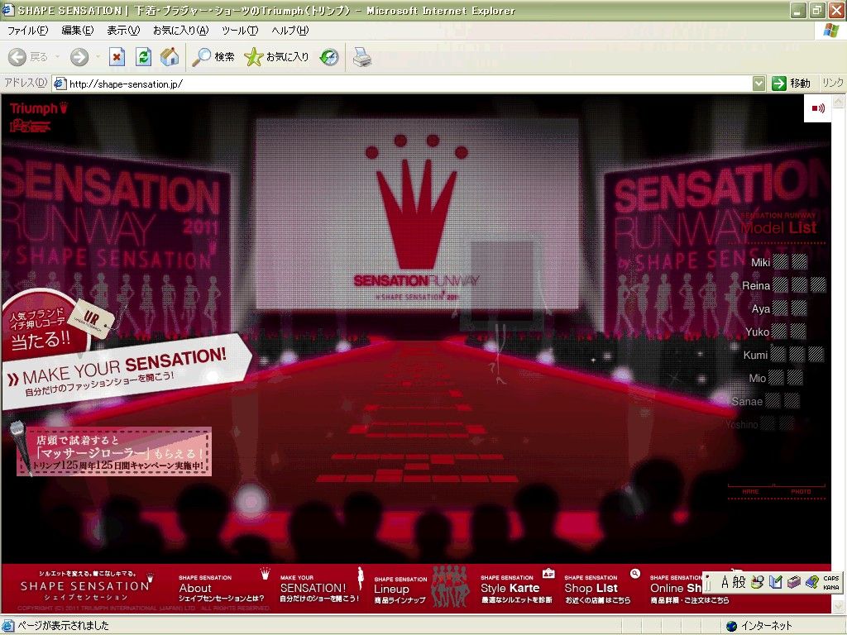Select model Kumi in Model List
The width and height of the screenshot is (847, 635).
pyautogui.click(x=755, y=355)
